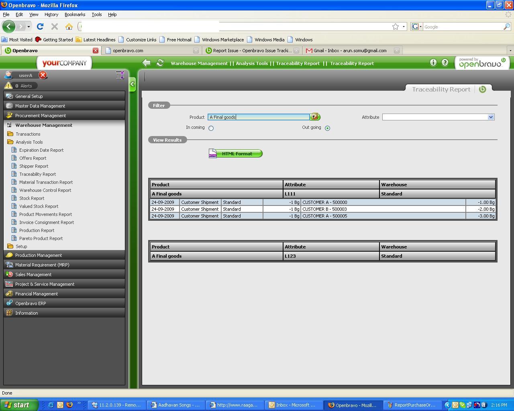Collapse the left menu with green arrow
This screenshot has width=514, height=411.
(x=132, y=84)
